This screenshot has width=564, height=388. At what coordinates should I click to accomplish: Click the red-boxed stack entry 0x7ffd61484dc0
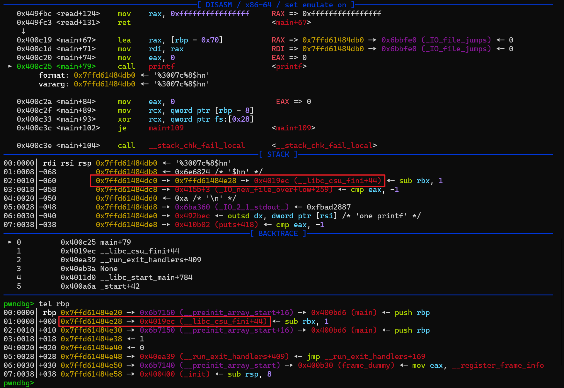(x=126, y=181)
